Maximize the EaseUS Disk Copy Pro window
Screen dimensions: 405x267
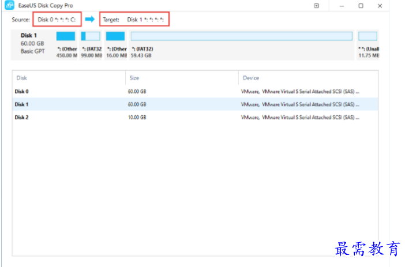pyautogui.click(x=361, y=6)
